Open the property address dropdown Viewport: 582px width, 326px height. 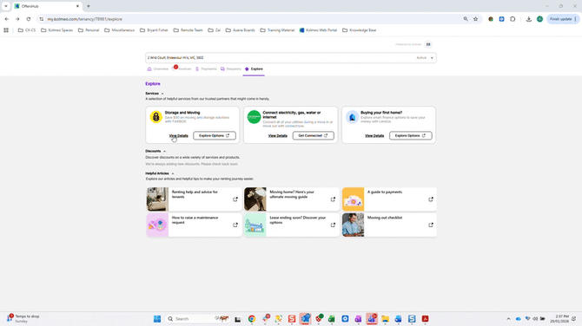432,58
